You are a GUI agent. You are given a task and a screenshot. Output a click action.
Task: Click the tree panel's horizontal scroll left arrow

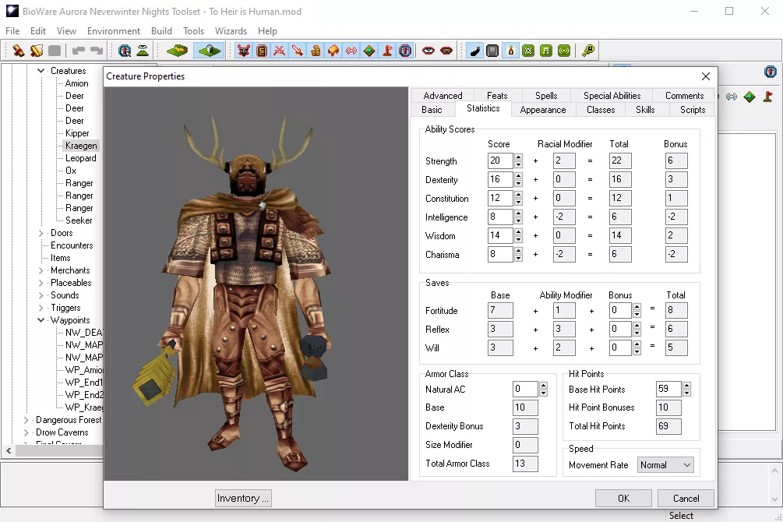(9, 450)
